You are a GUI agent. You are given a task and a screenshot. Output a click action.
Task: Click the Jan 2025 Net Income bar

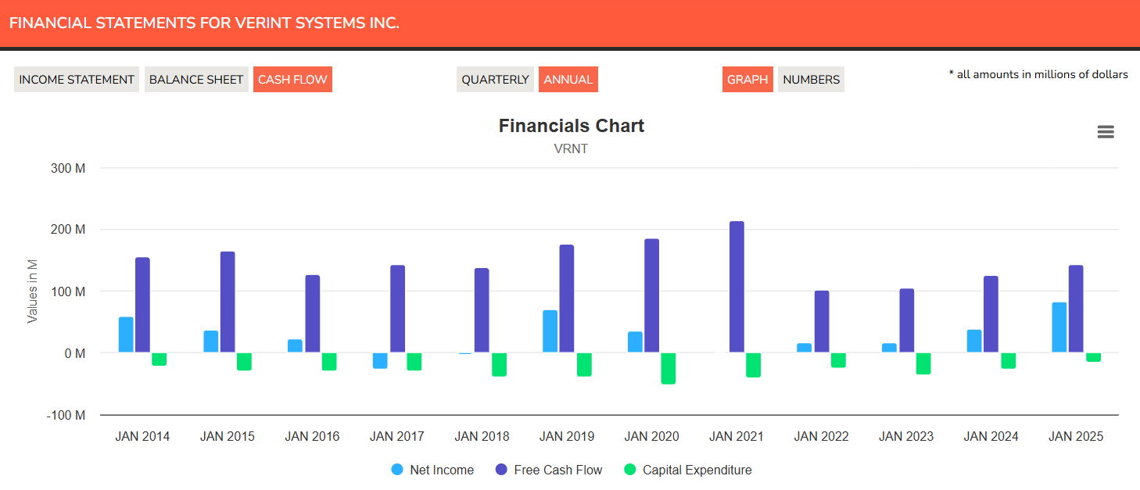1059,327
